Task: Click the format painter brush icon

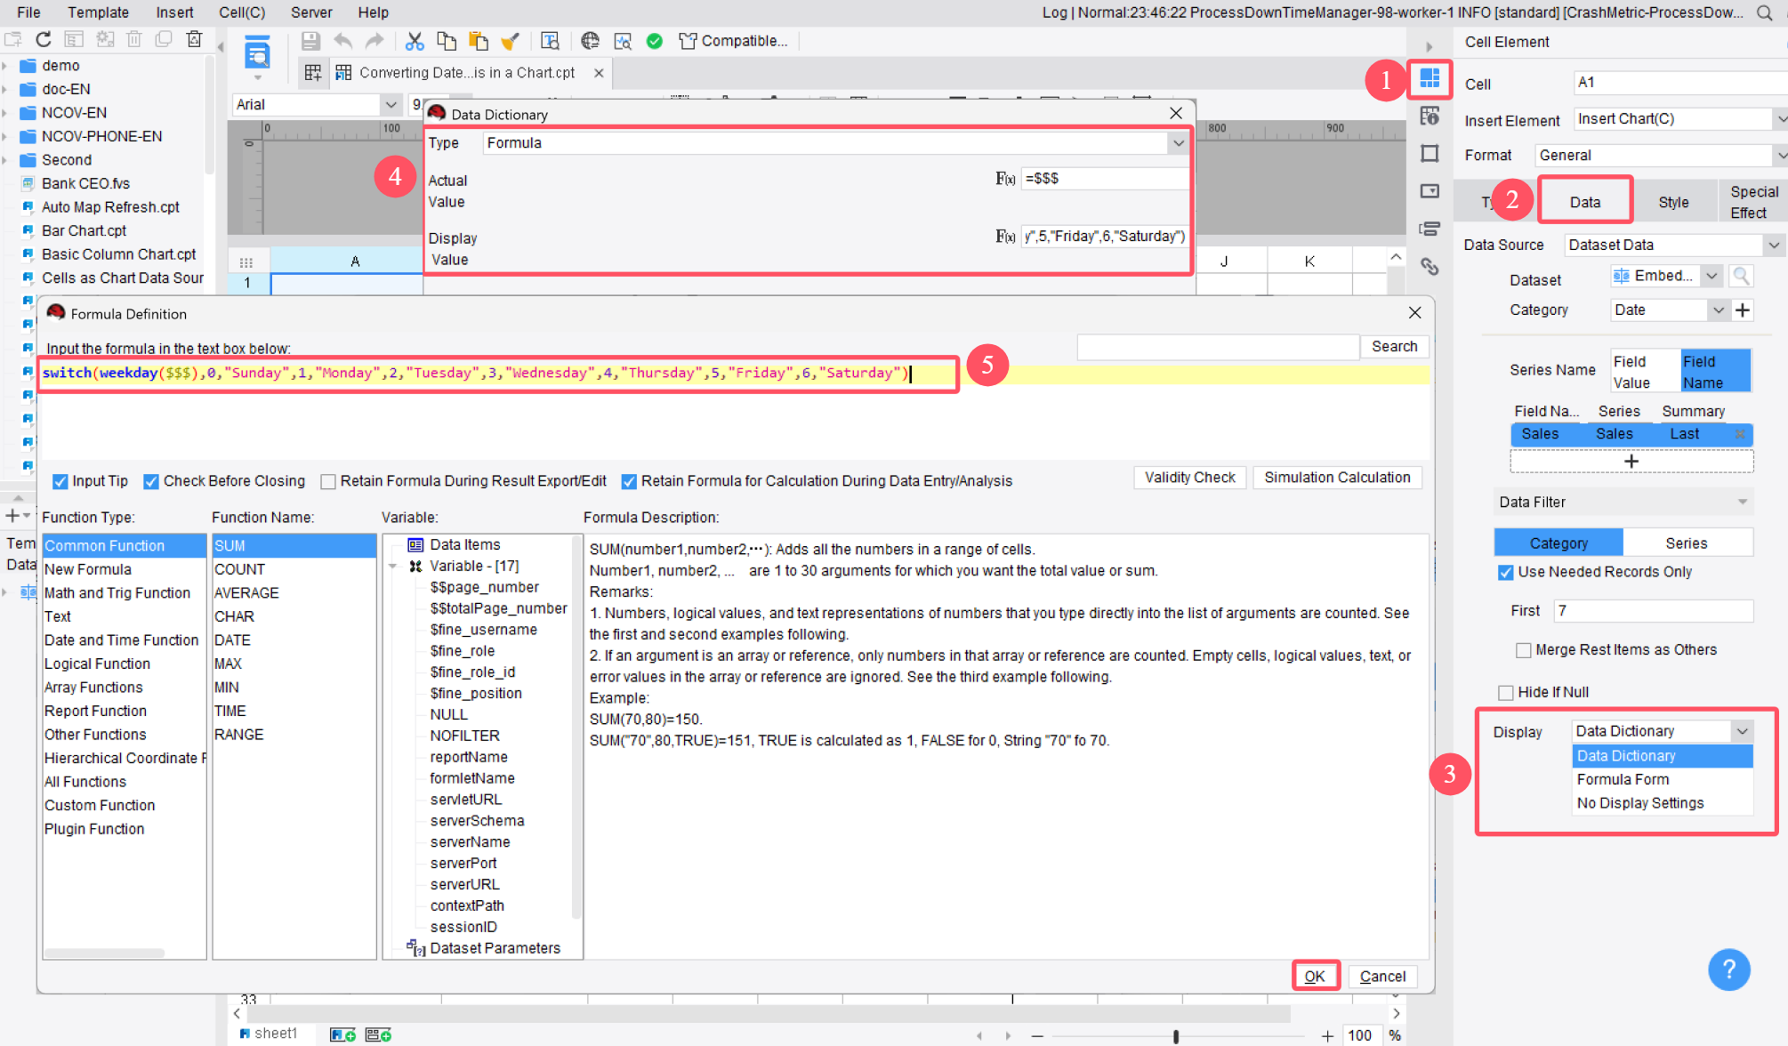Action: [x=511, y=41]
